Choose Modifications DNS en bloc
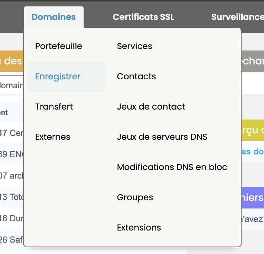The width and height of the screenshot is (264, 254). [x=172, y=167]
